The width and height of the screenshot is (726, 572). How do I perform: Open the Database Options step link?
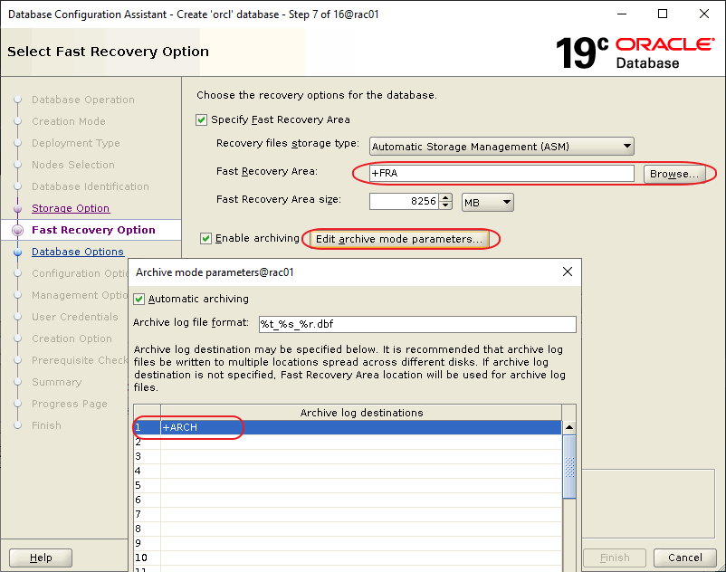(78, 252)
